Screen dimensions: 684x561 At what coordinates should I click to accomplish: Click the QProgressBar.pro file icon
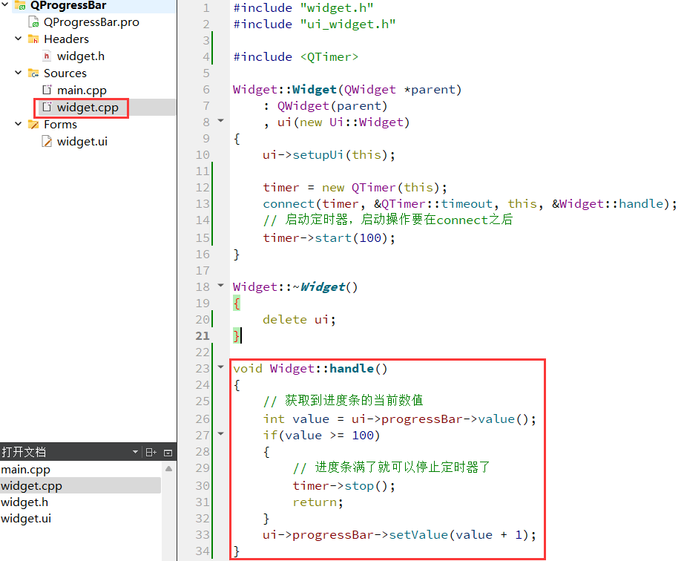pos(33,22)
